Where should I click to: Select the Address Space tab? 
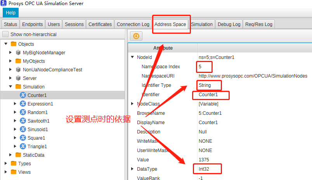pyautogui.click(x=170, y=24)
